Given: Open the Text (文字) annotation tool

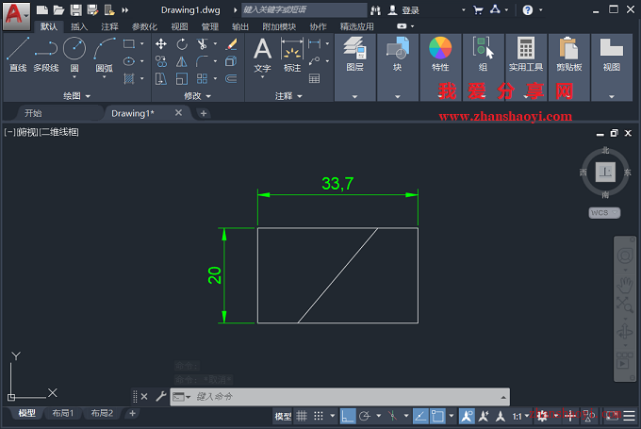Looking at the screenshot, I should coord(262,56).
